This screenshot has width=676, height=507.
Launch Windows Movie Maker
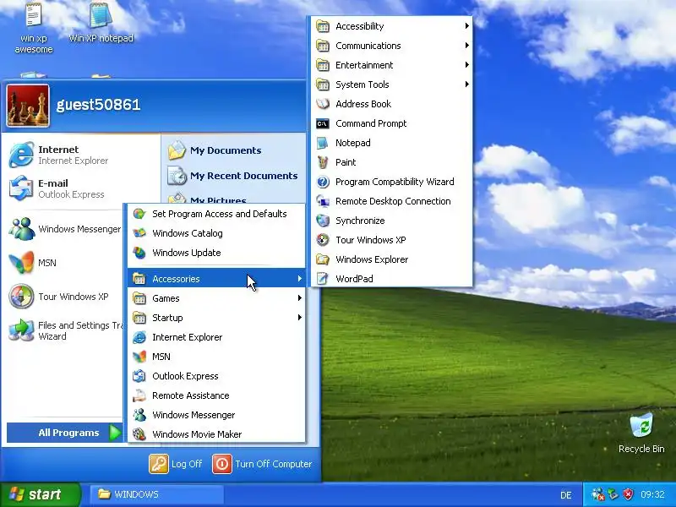click(216, 434)
